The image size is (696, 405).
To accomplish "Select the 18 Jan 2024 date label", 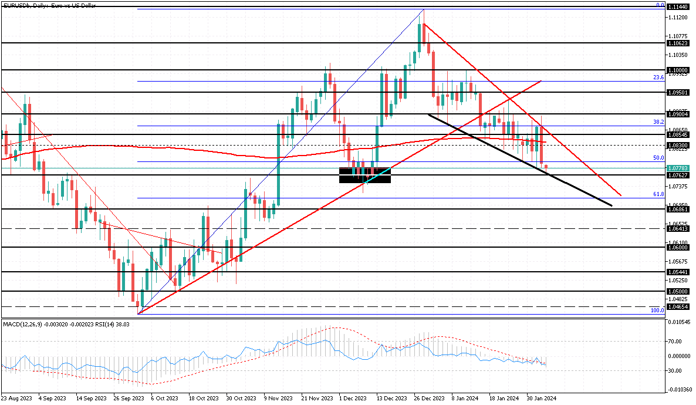I will [504, 399].
